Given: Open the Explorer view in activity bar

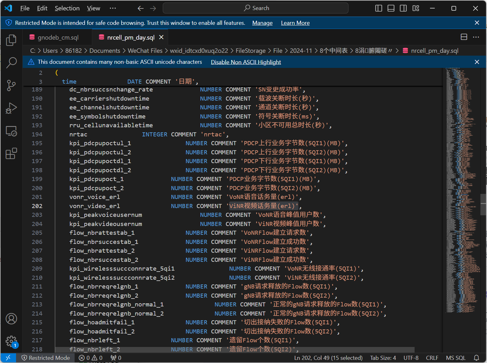Looking at the screenshot, I should (11, 40).
